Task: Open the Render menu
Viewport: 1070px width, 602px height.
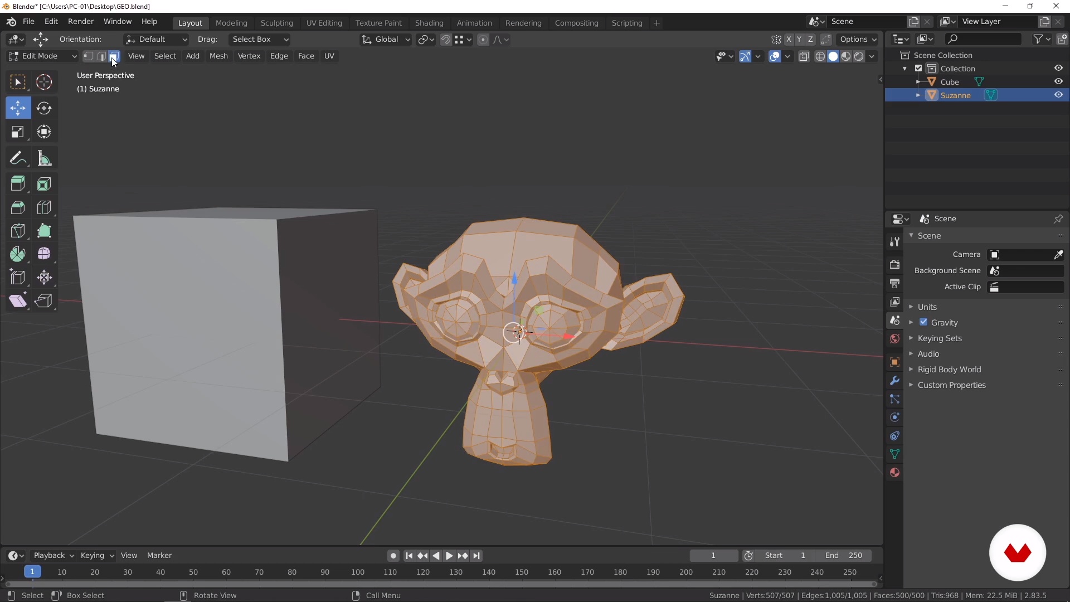Action: 81,22
